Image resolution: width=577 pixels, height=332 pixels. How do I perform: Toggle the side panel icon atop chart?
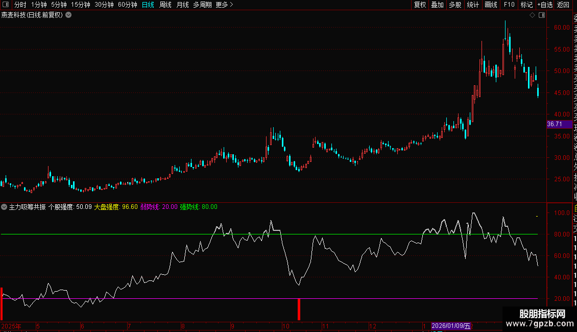(542, 15)
